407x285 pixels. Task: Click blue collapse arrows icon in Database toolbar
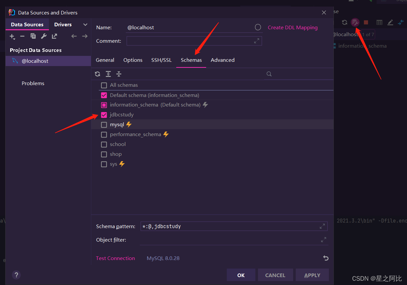401,22
